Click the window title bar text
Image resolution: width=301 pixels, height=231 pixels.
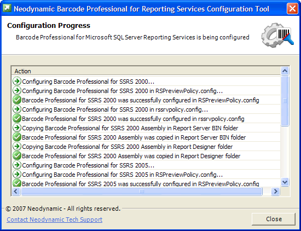point(142,9)
